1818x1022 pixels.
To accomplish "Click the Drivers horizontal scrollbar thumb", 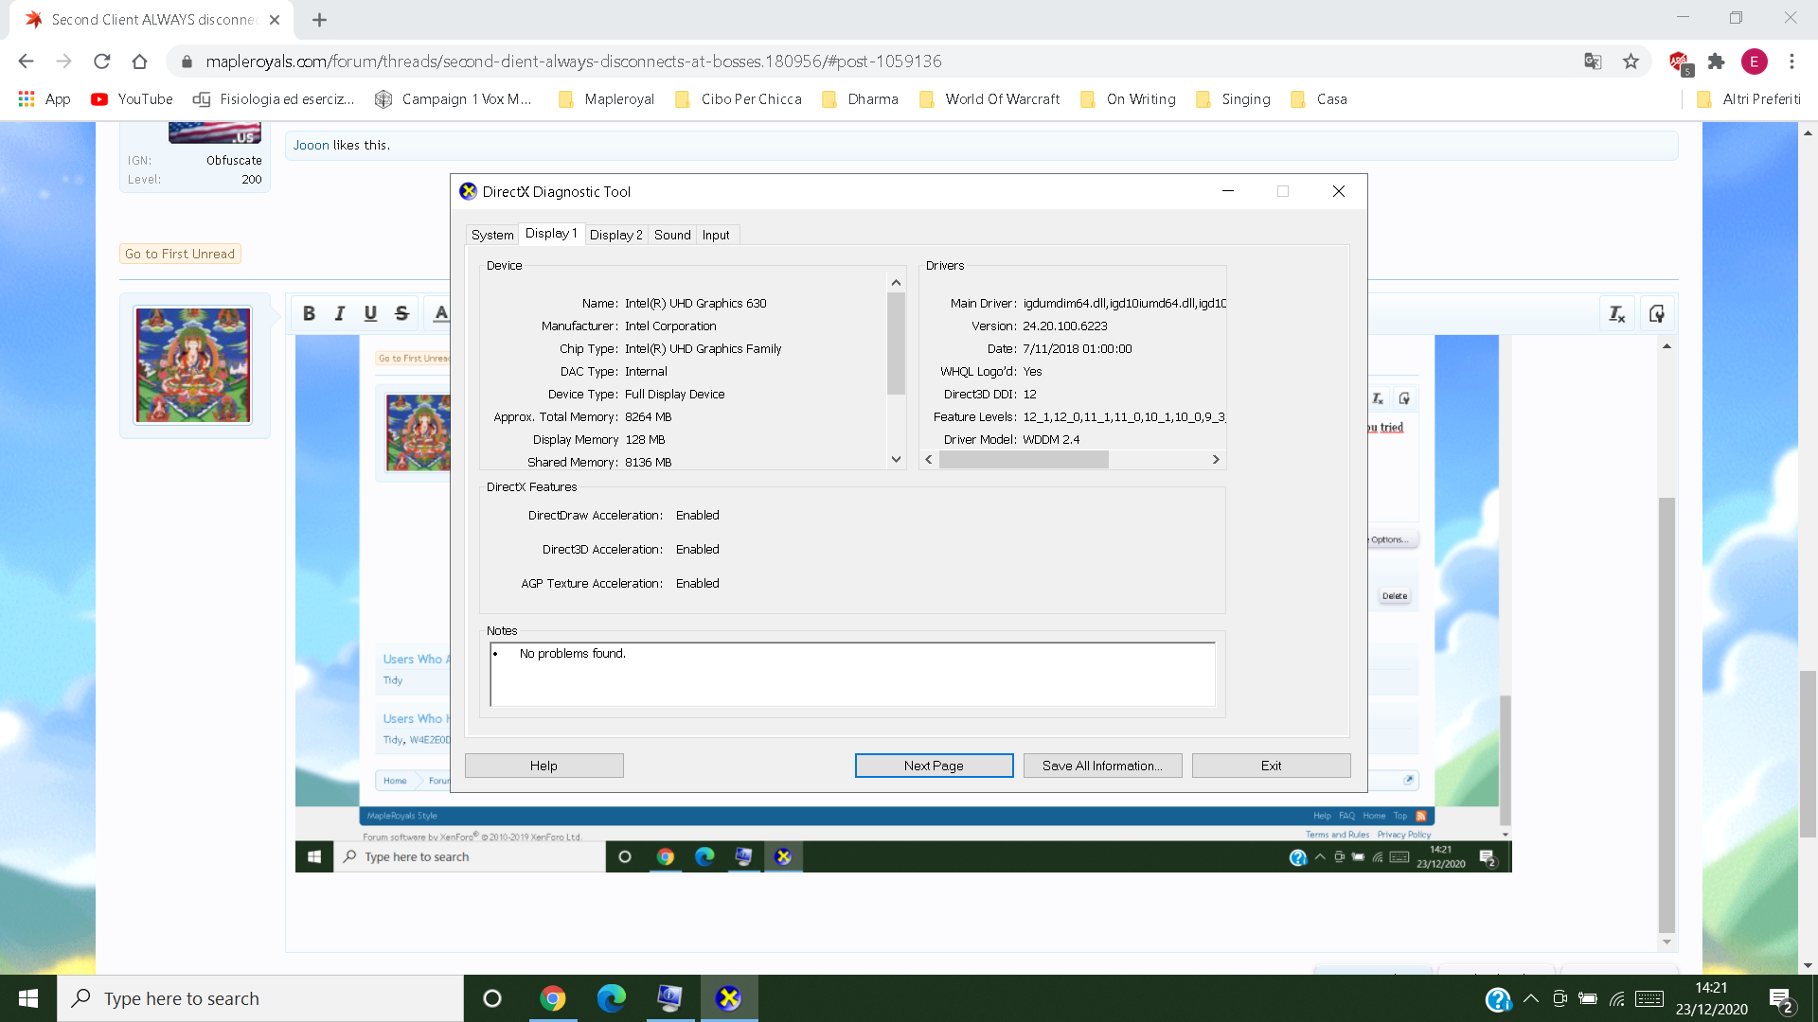I will pyautogui.click(x=1024, y=459).
